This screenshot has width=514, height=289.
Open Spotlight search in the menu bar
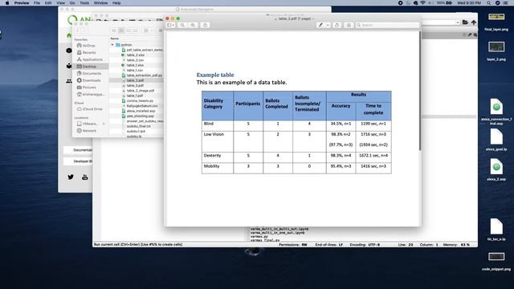click(489, 3)
